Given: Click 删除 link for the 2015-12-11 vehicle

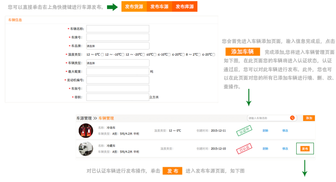Looking at the screenshot, I should click(266, 131).
